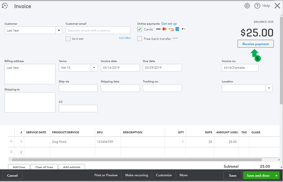283x182 pixels.
Task: Uncheck the Cards online payment checkbox
Action: pyautogui.click(x=139, y=29)
